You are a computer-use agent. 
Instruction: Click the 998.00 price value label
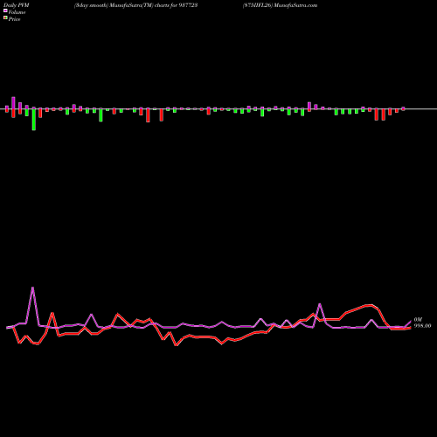coord(422,326)
